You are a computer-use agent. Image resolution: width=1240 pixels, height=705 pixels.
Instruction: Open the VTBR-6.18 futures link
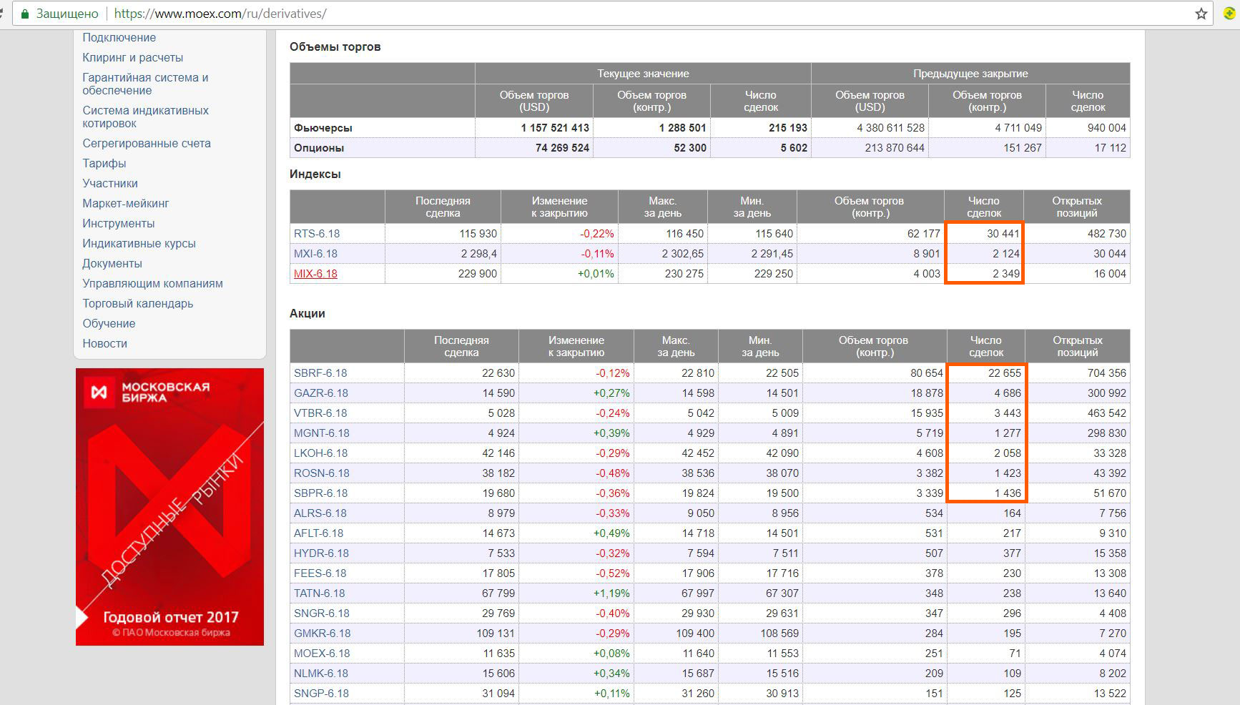320,413
